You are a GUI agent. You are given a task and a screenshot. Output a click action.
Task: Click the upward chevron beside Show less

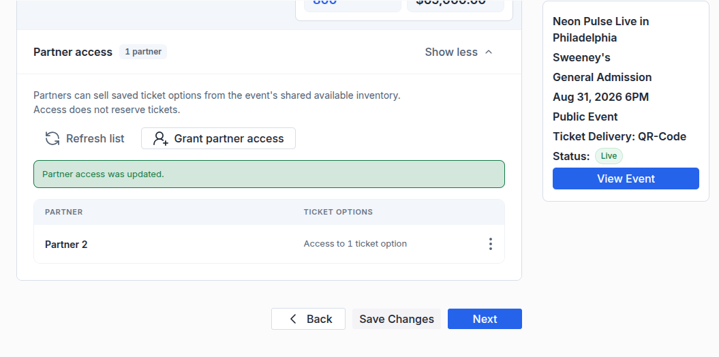pyautogui.click(x=489, y=52)
